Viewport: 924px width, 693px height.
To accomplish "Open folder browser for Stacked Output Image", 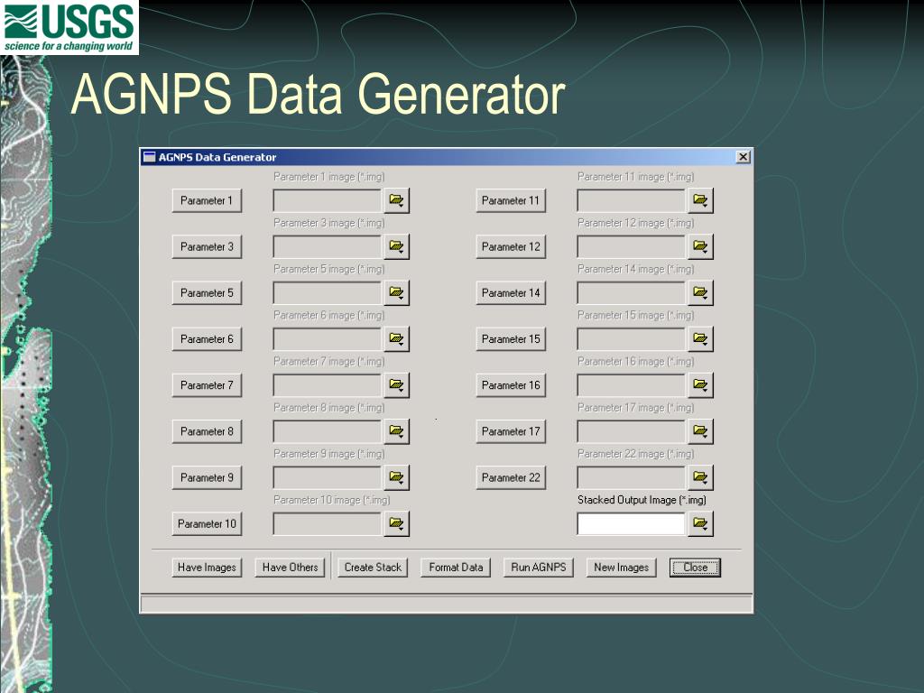I will (x=700, y=523).
